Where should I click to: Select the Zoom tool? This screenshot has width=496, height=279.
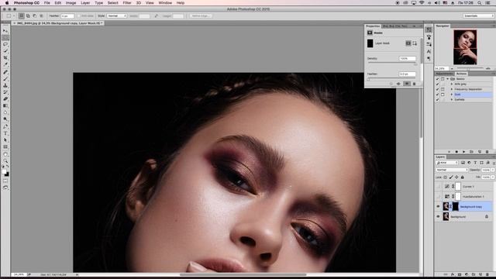point(5,161)
